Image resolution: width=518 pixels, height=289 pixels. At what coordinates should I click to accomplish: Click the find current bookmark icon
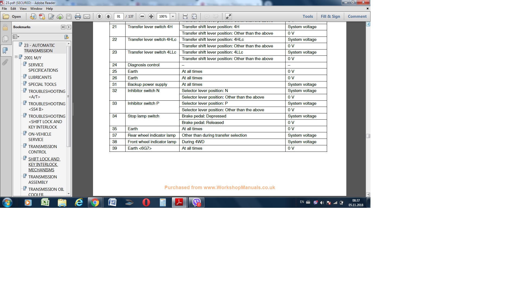click(67, 37)
